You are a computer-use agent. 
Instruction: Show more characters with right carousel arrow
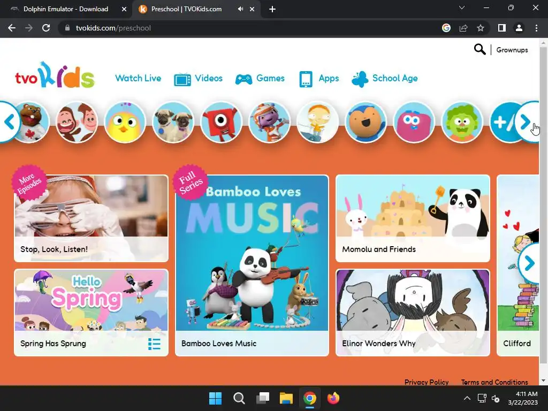pos(526,122)
